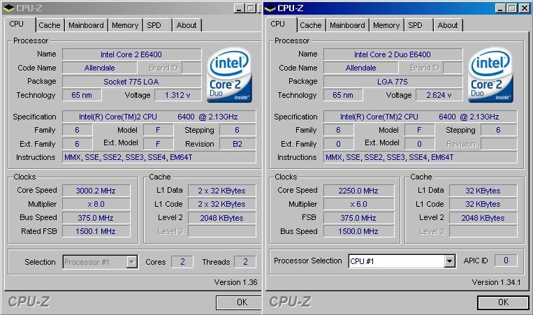Open About tab in right CPU-Z window
Viewport: 533px width, 315px height.
(x=448, y=25)
